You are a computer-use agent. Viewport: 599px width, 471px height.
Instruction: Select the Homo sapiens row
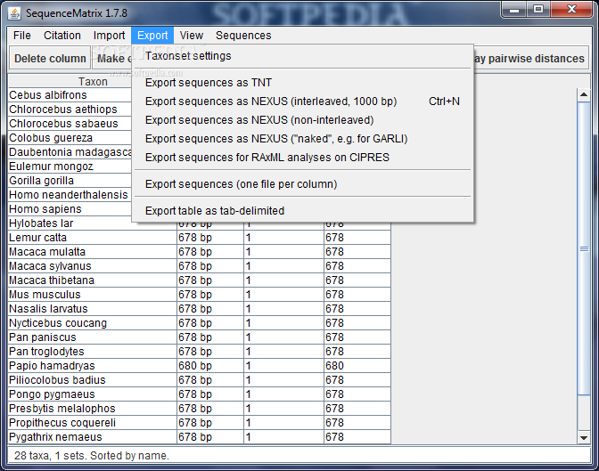[x=70, y=209]
